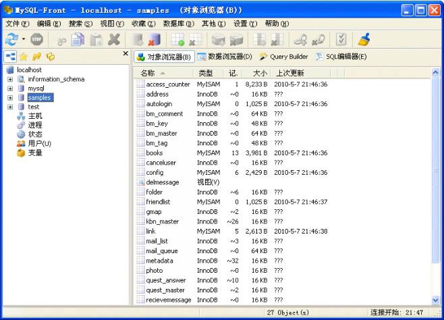The width and height of the screenshot is (444, 320).
Task: Click the Cut scissors icon
Action: click(x=61, y=40)
